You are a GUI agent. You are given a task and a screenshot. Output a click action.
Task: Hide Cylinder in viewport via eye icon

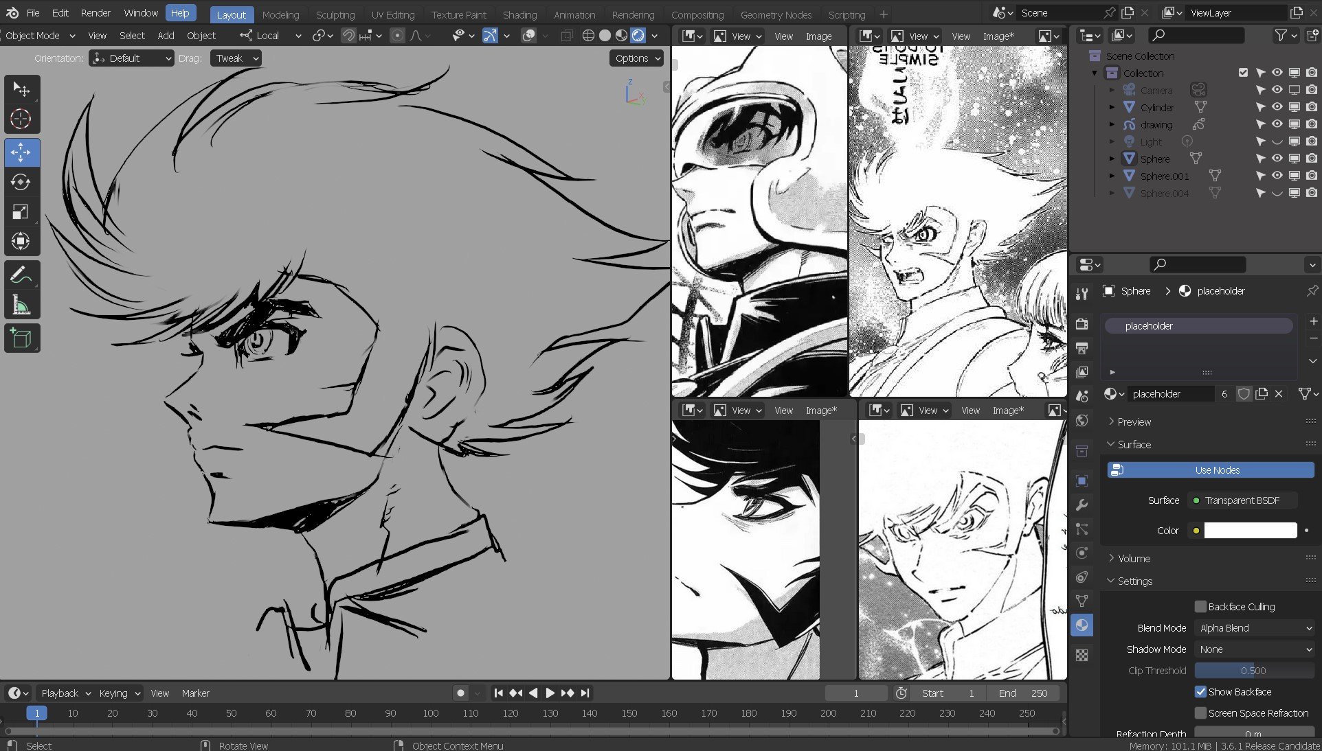coord(1277,106)
